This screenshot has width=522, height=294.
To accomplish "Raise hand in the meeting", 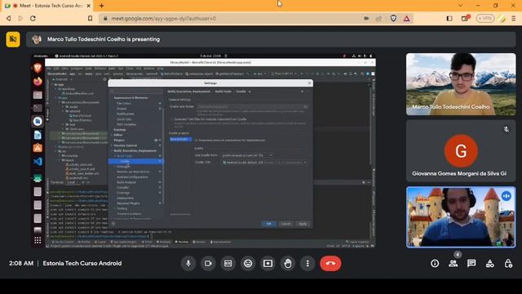I will [x=288, y=263].
